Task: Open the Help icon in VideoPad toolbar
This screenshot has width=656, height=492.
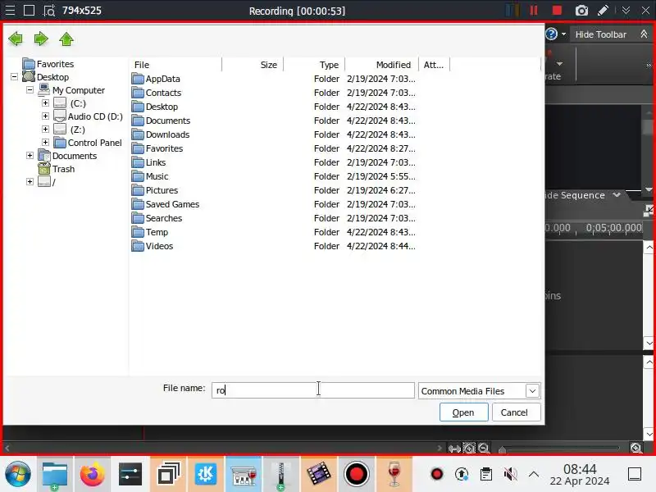Action: click(x=551, y=34)
